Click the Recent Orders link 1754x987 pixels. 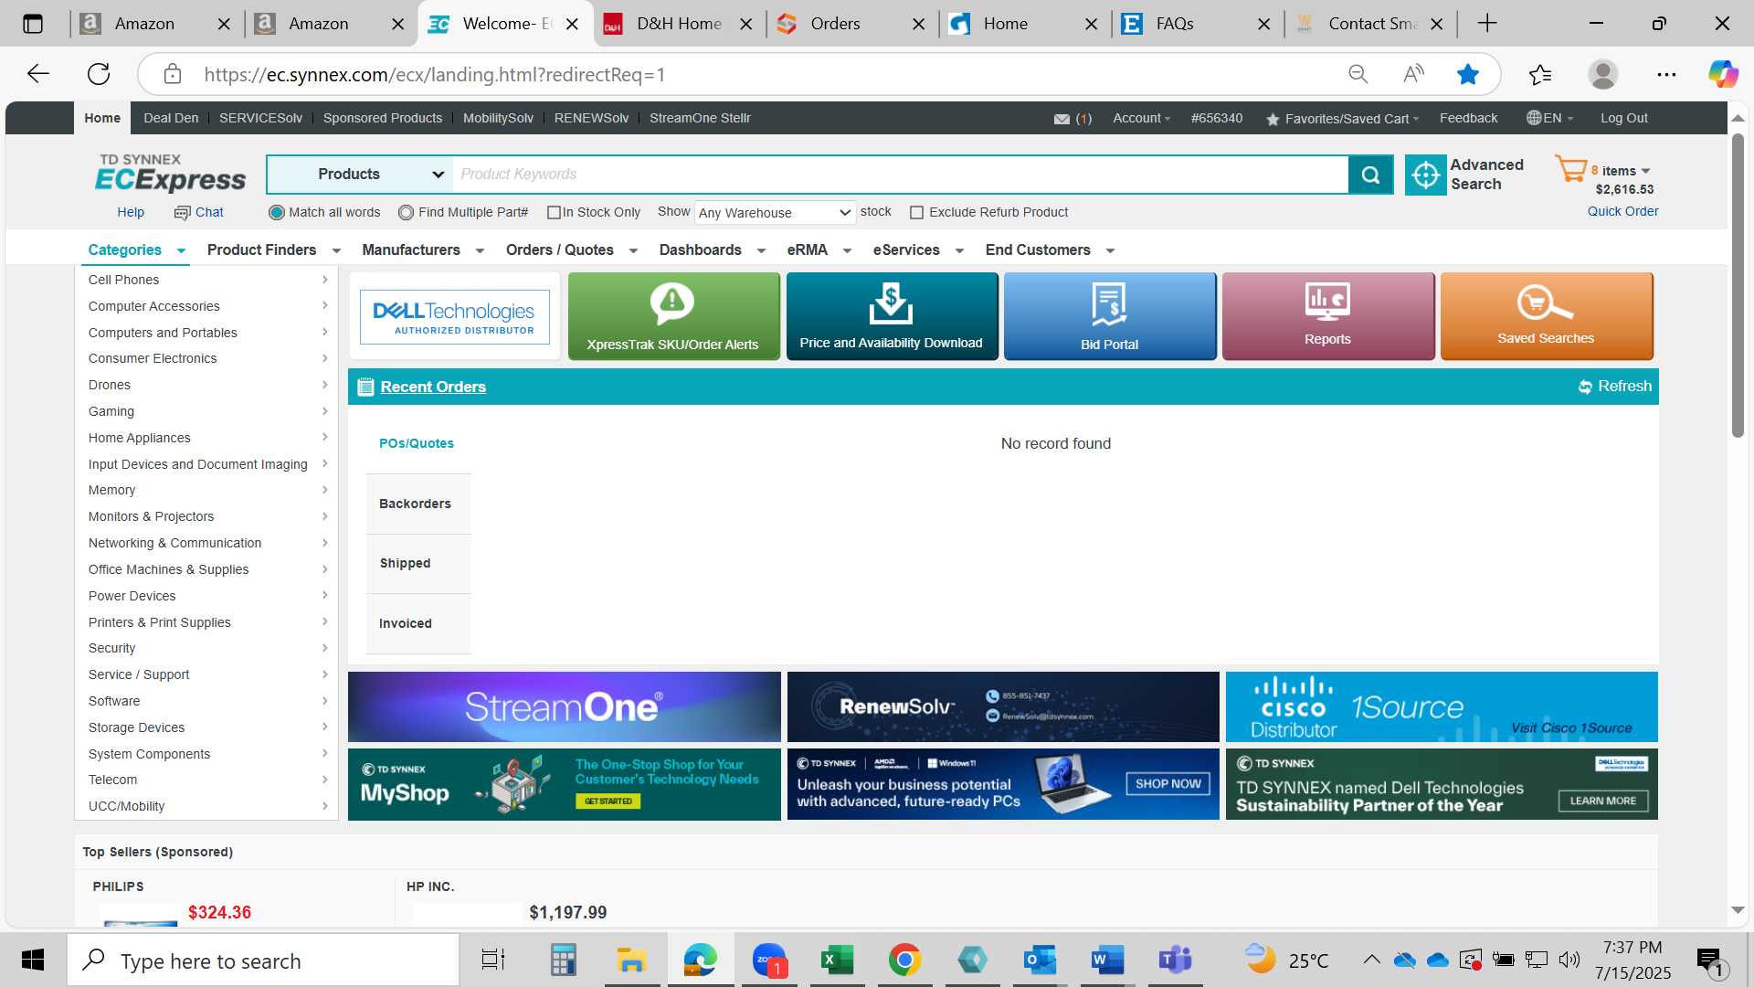433,387
